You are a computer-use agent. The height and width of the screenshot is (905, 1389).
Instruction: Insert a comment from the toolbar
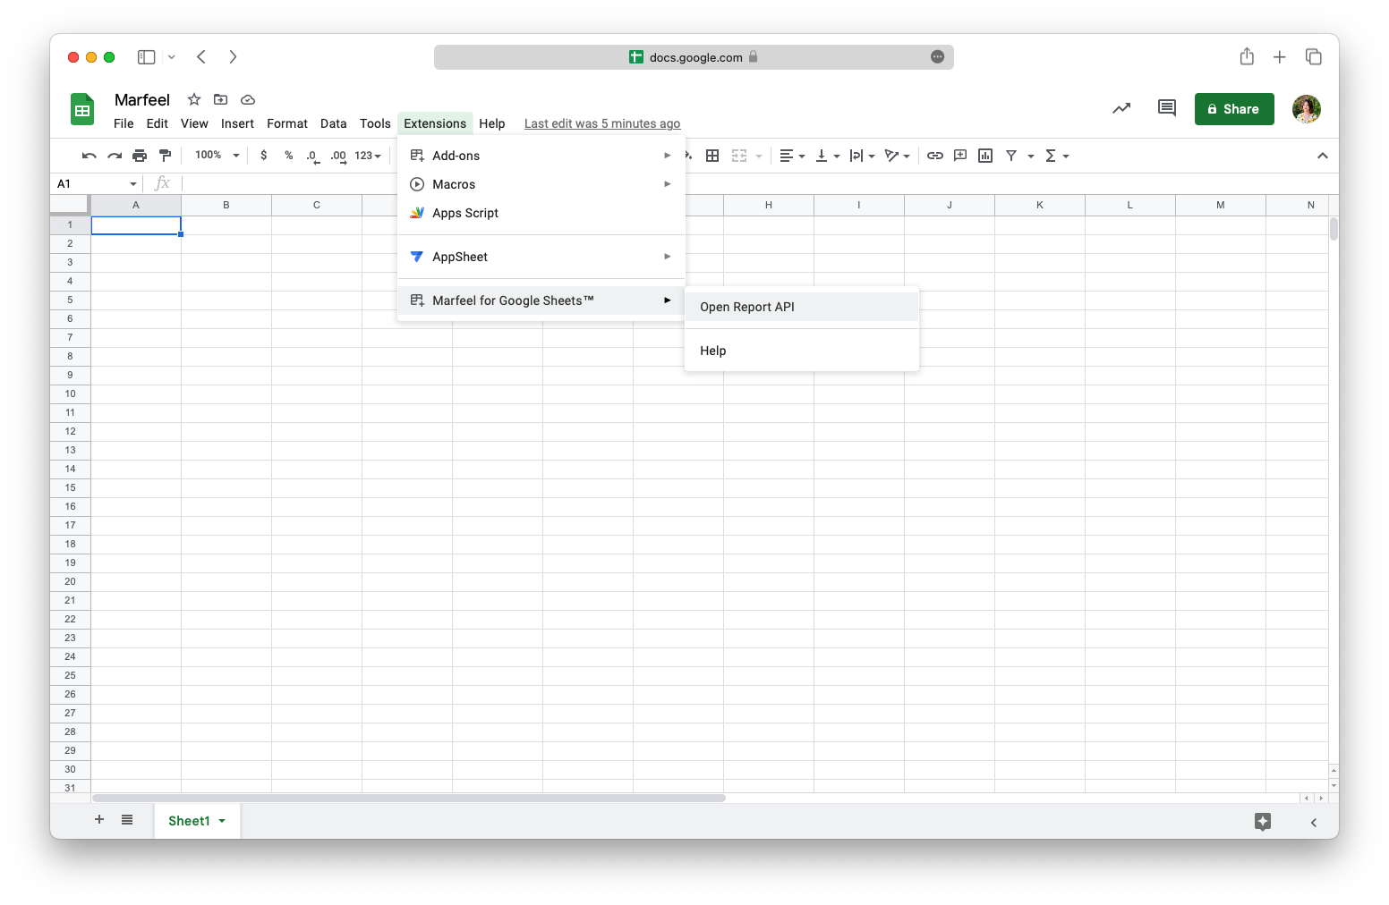(959, 155)
